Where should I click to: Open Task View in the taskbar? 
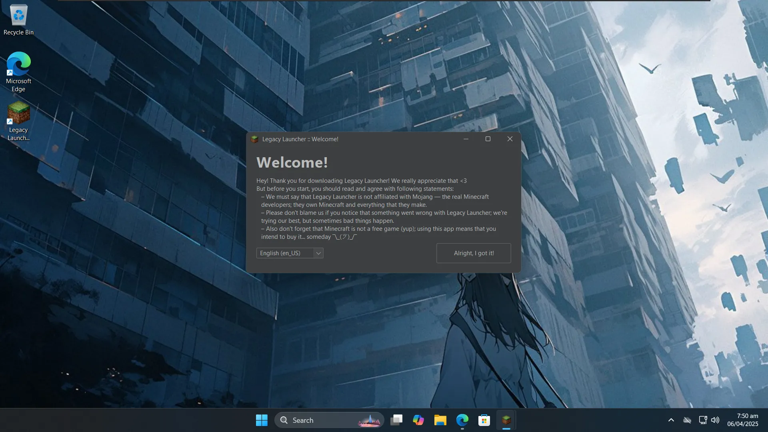coord(396,420)
